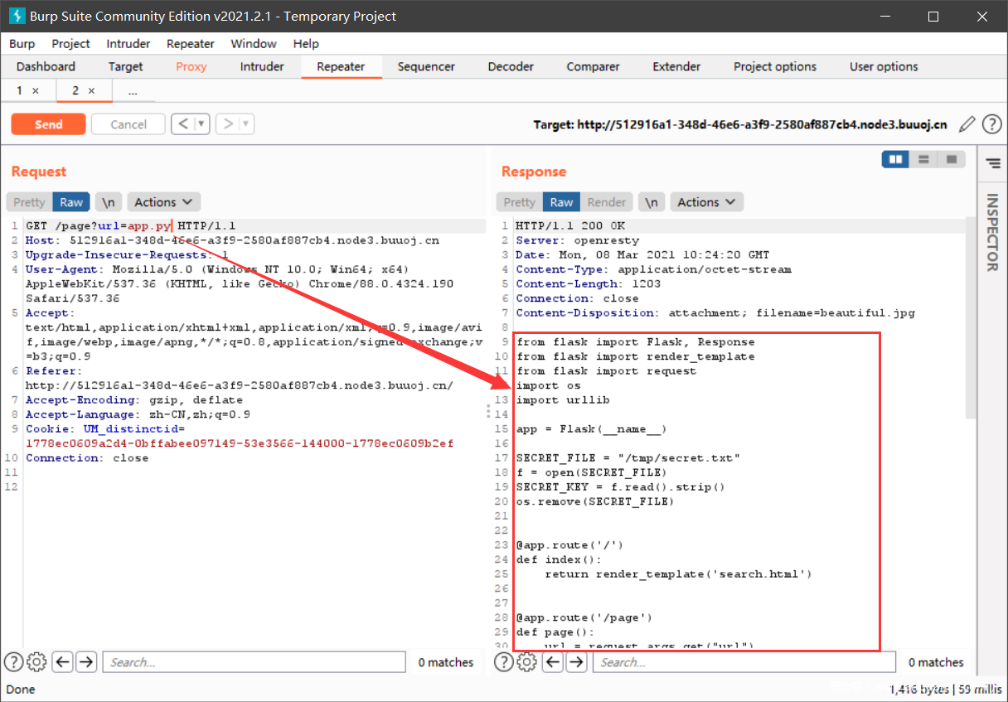
Task: Open the Repeater help question-mark icon
Action: [991, 124]
